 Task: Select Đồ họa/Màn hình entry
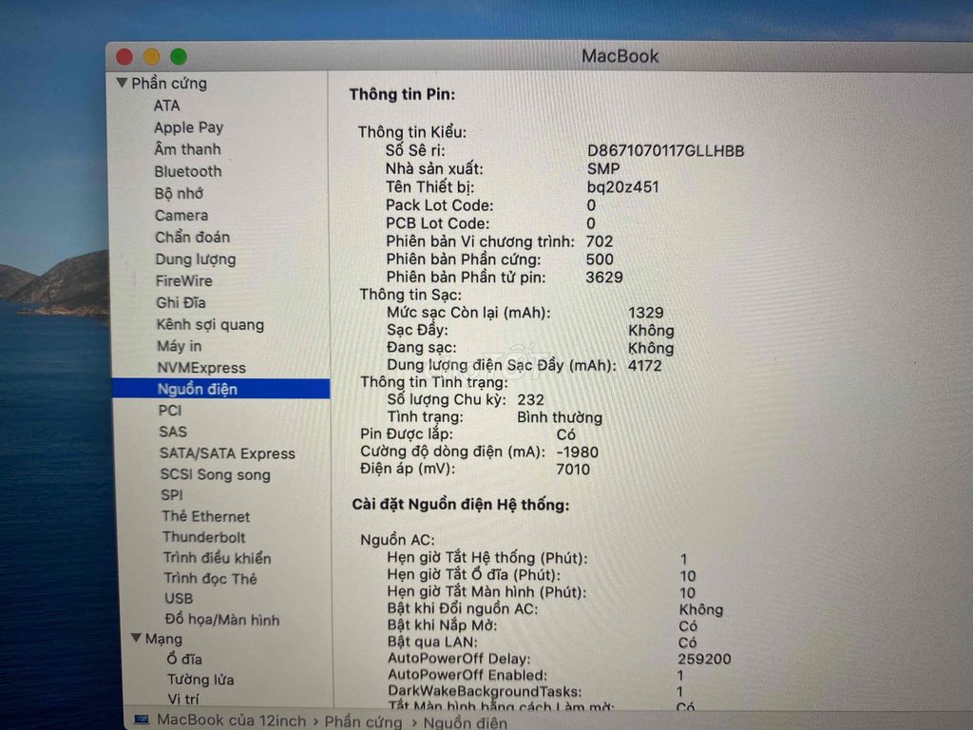tap(221, 620)
